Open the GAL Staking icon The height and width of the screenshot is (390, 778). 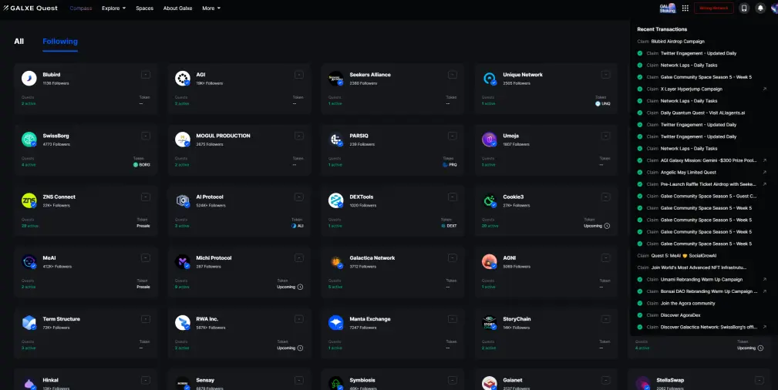coord(668,8)
